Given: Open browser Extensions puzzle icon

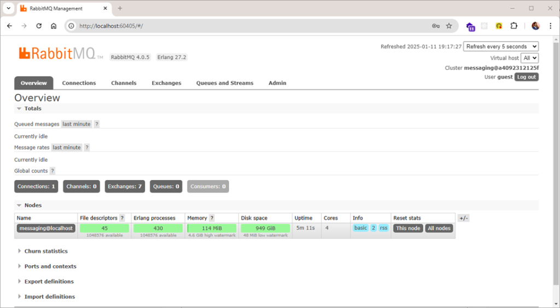Looking at the screenshot, I should click(514, 26).
